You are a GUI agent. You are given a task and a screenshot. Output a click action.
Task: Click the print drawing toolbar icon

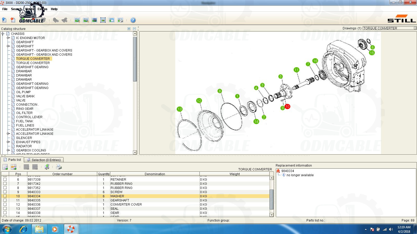point(120,20)
